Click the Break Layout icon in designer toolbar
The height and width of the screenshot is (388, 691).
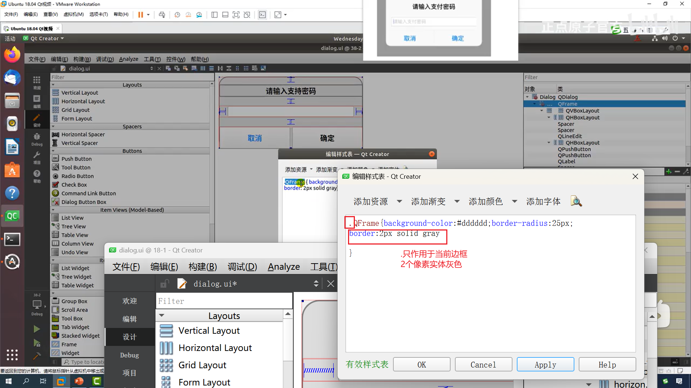(254, 68)
